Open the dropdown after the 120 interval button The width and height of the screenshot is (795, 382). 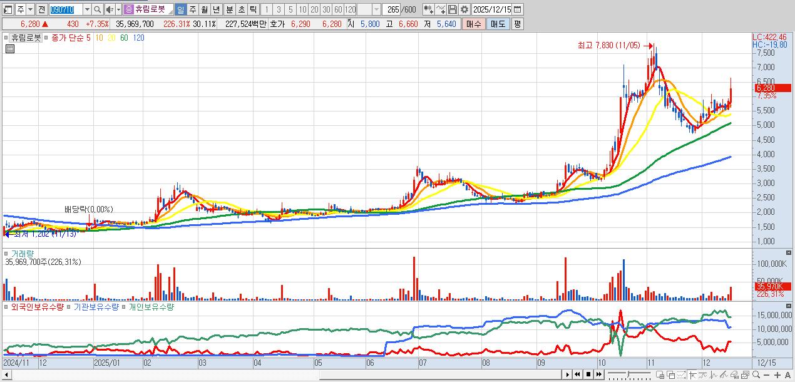tap(376, 9)
